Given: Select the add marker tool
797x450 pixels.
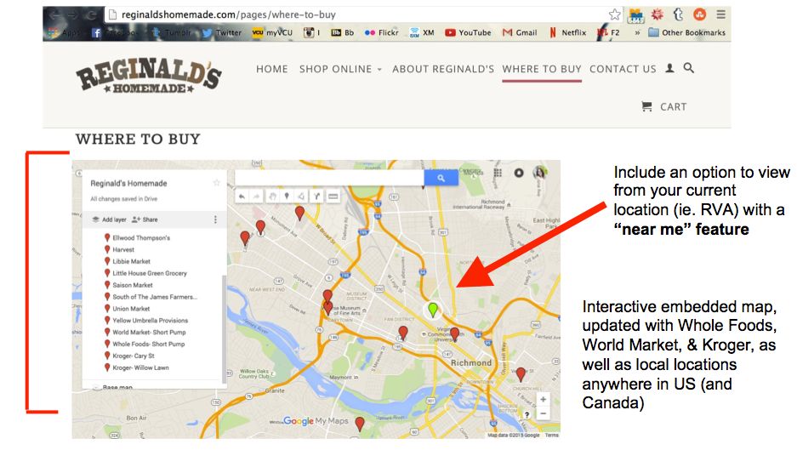Looking at the screenshot, I should click(x=287, y=197).
